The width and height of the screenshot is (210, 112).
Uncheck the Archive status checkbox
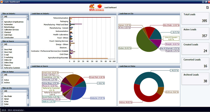pyautogui.click(x=2, y=83)
